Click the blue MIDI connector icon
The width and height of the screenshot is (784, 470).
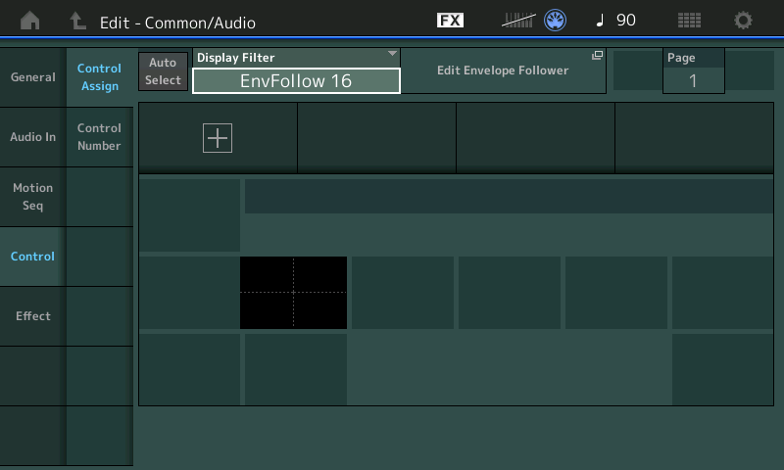pyautogui.click(x=556, y=21)
